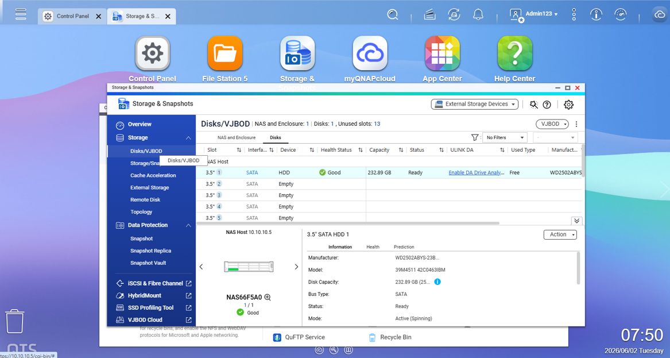This screenshot has width=670, height=358.
Task: Close the Control Panel window tab
Action: tap(98, 16)
